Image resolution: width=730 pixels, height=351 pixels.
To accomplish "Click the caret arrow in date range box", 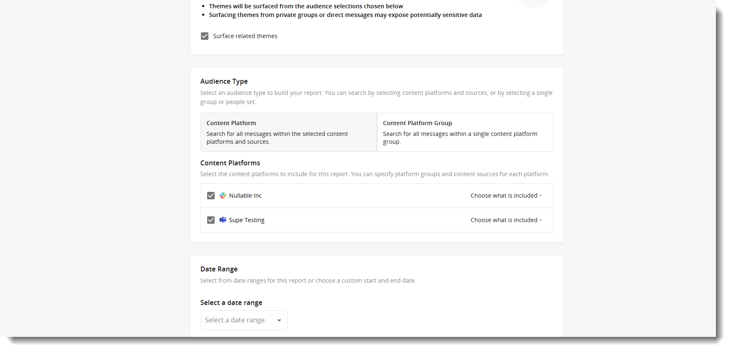I will pos(279,320).
